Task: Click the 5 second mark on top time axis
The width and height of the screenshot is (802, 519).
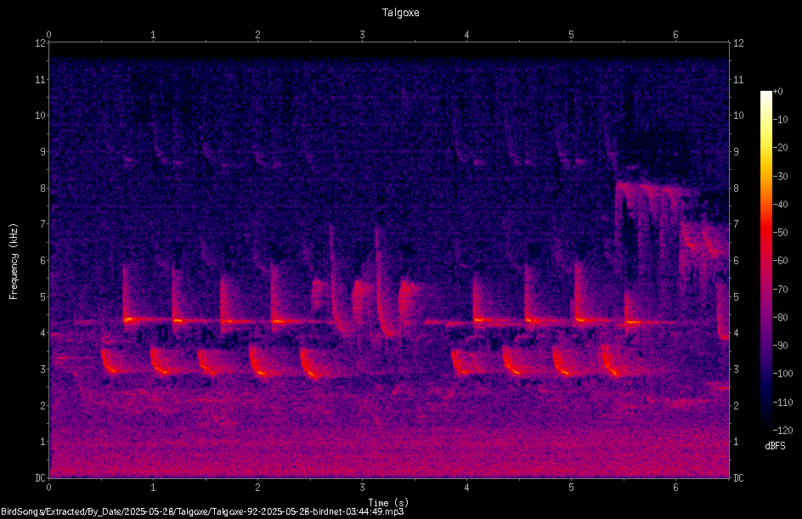Action: [x=571, y=35]
